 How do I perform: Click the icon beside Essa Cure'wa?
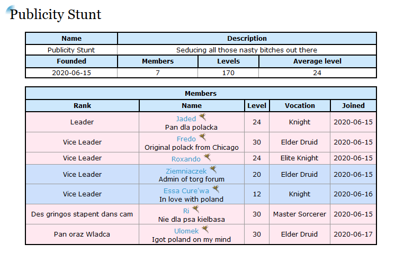click(x=215, y=189)
